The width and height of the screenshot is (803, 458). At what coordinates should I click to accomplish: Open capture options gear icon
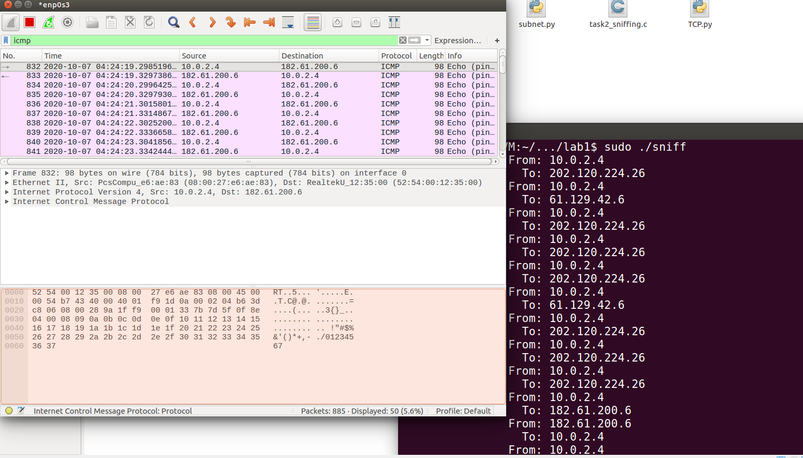tap(67, 22)
